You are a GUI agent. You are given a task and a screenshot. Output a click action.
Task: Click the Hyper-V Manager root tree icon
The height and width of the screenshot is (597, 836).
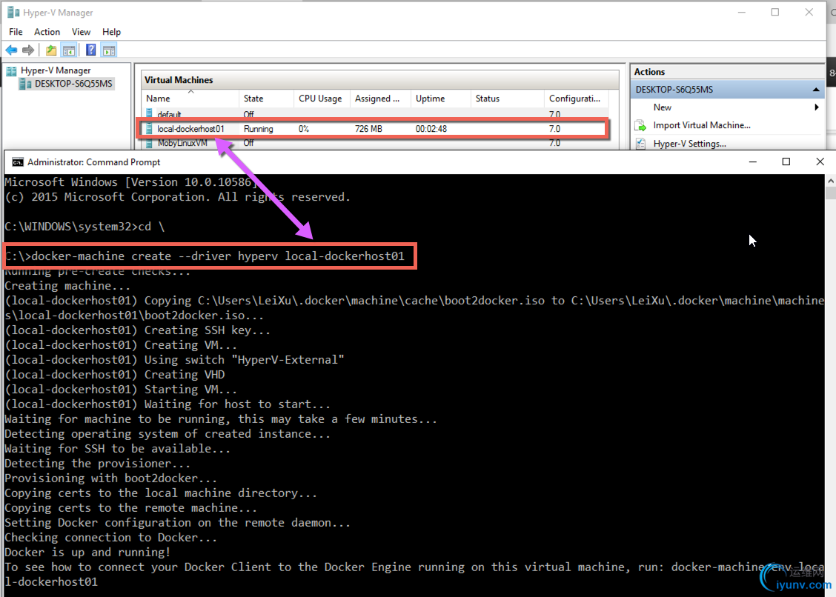tap(11, 70)
